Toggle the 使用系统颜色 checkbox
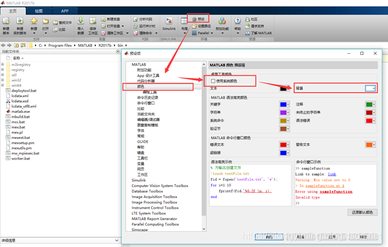This screenshot has height=247, width=388. pyautogui.click(x=213, y=81)
